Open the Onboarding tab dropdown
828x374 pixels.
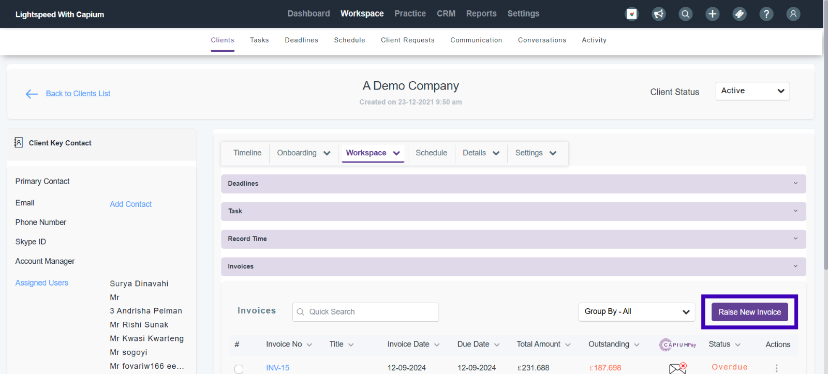point(304,153)
